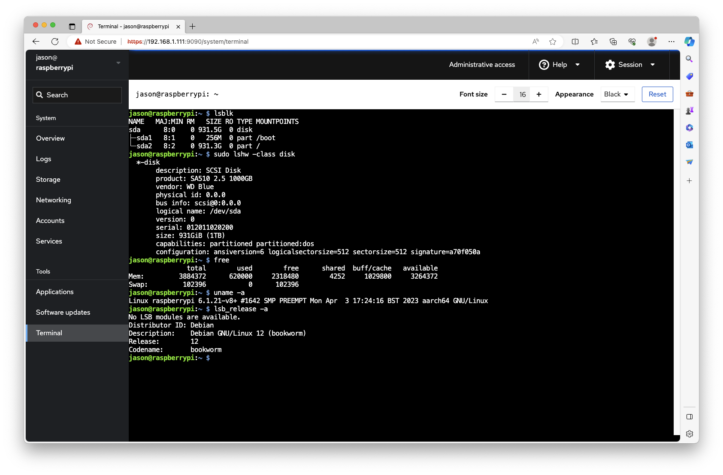723x475 pixels.
Task: Focus the sidebar Search field
Action: point(77,95)
